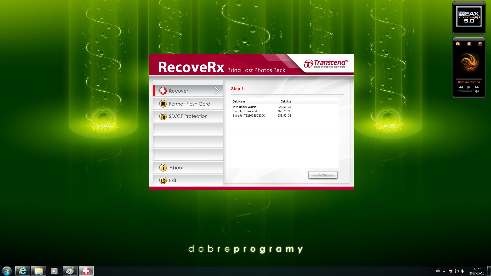Click the 238.50 GB disk size value

(284, 116)
